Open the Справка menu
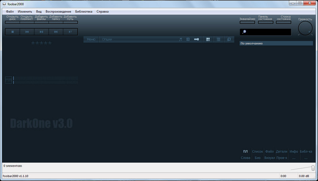Viewport: 318px width, 181px height. [x=103, y=12]
